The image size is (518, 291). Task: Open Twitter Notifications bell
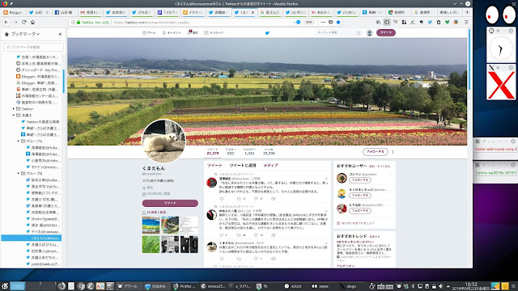pyautogui.click(x=193, y=32)
